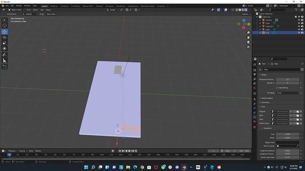Image resolution: width=305 pixels, height=171 pixels.
Task: Select the Add Cube tool
Action: tap(4, 67)
